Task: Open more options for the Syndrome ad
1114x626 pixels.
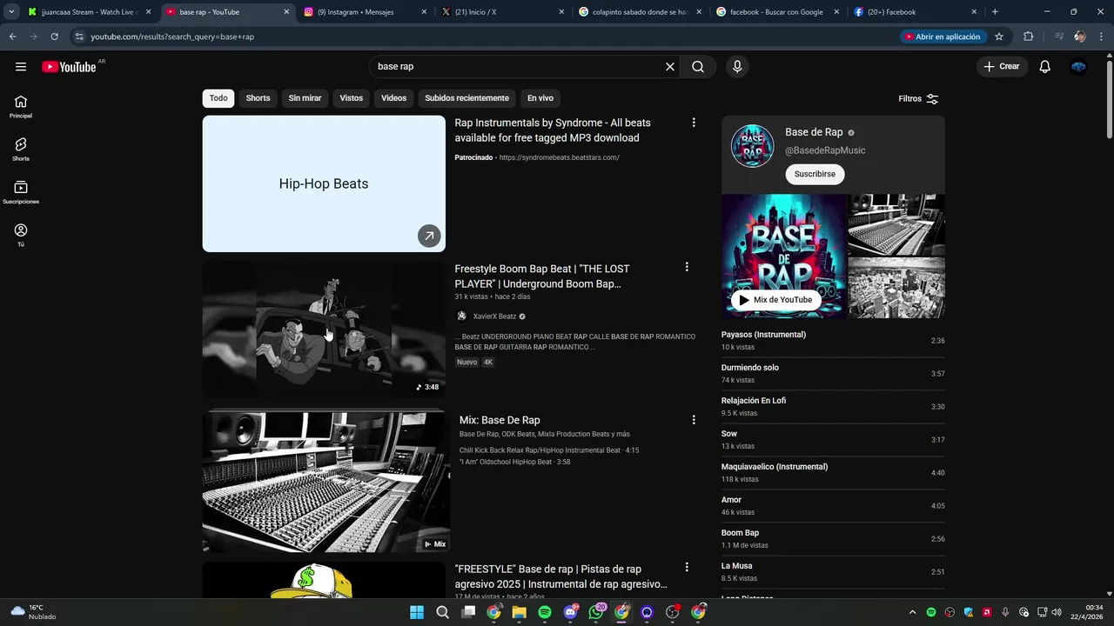Action: tap(694, 123)
